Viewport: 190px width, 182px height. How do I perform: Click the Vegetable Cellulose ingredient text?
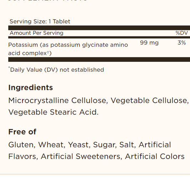pyautogui.click(x=150, y=101)
